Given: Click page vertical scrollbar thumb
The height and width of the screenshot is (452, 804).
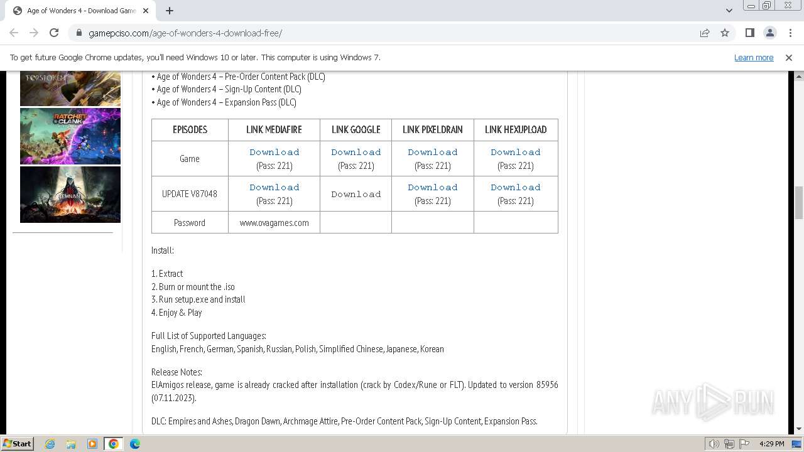Looking at the screenshot, I should tap(799, 203).
